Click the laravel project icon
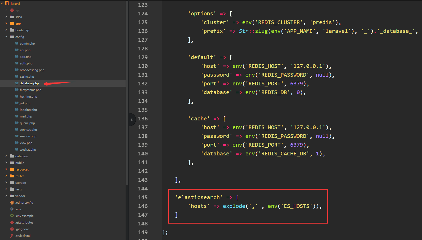 7,3
